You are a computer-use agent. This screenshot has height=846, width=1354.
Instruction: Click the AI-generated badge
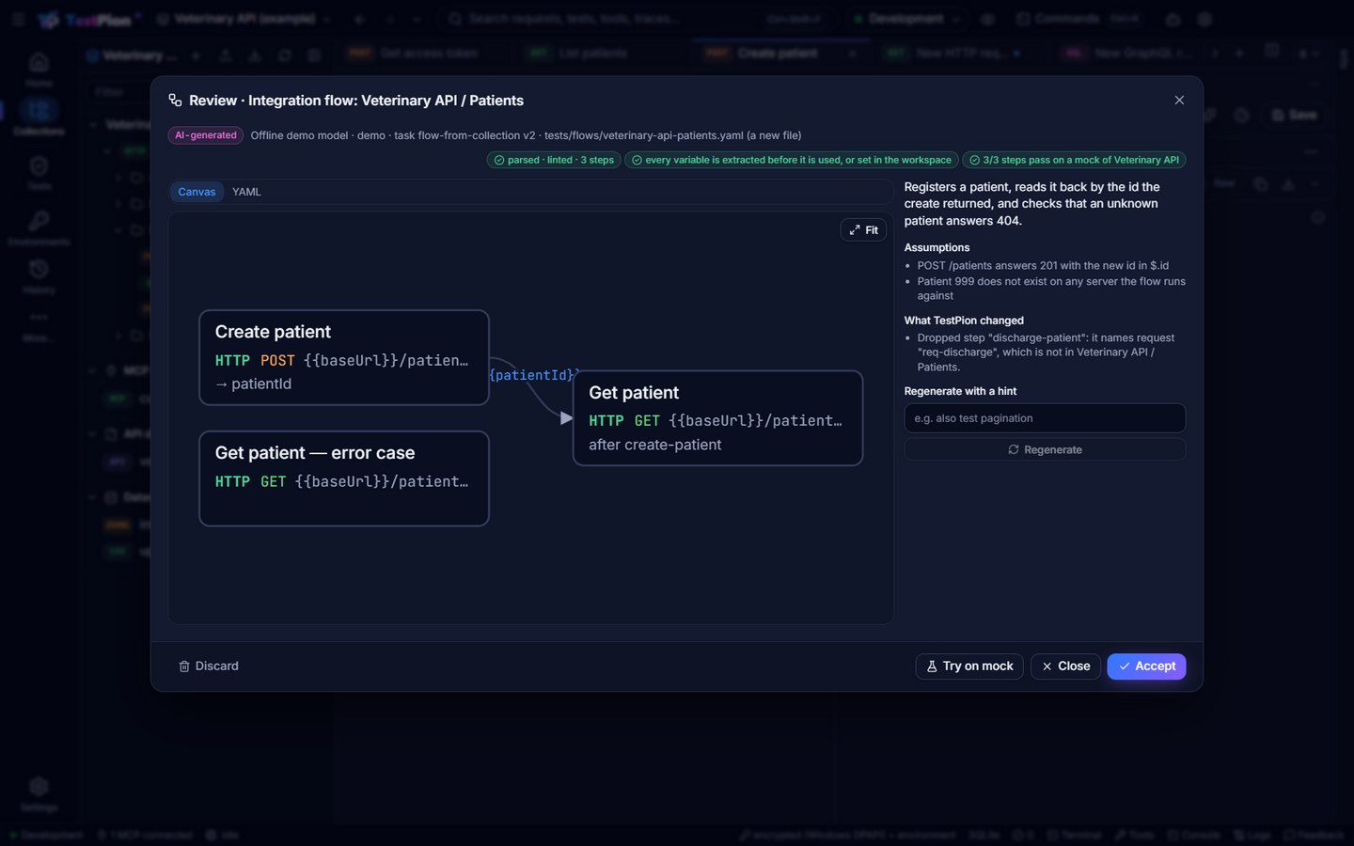pyautogui.click(x=206, y=135)
